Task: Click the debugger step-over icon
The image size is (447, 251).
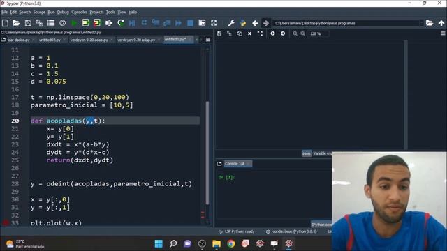Action: pos(144,23)
